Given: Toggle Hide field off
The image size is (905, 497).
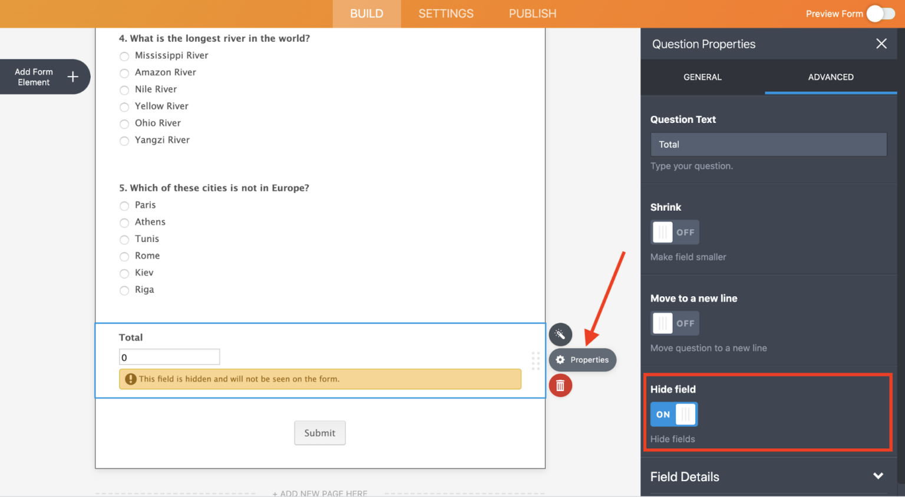Looking at the screenshot, I should tap(673, 414).
